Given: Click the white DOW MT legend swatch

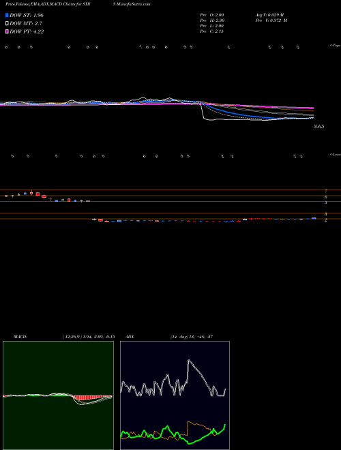Looking at the screenshot, I should (7, 24).
